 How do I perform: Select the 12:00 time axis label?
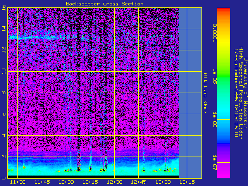66,182
